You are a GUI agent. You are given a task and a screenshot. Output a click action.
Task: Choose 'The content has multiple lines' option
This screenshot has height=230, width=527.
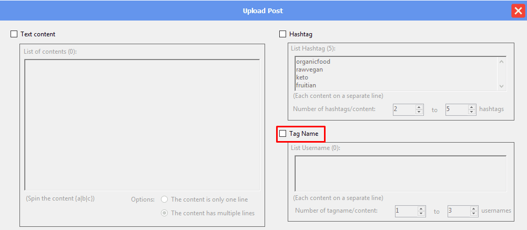coord(165,213)
